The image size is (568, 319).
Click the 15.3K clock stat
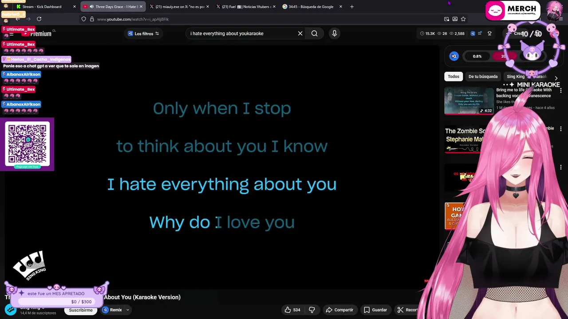[427, 34]
